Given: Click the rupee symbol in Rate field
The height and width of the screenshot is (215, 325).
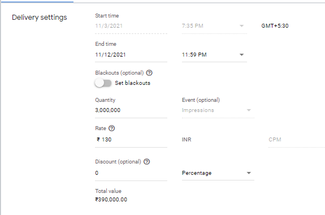Looking at the screenshot, I should (98, 139).
